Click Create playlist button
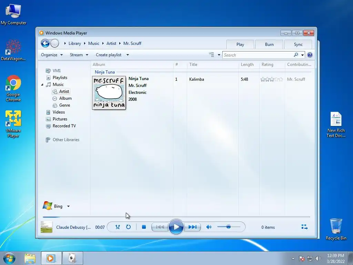353x265 pixels. [x=109, y=55]
